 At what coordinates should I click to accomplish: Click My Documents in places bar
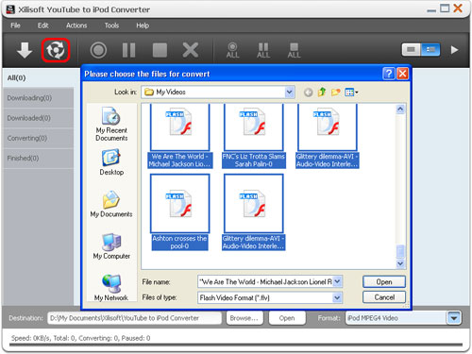point(111,204)
